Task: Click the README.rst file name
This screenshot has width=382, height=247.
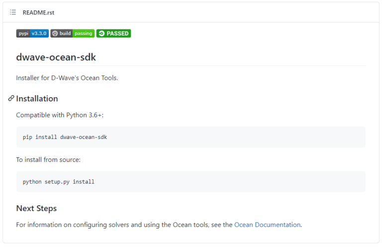Action: [38, 12]
